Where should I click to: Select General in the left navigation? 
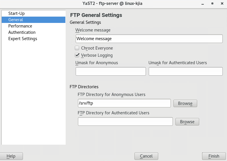tap(16, 20)
